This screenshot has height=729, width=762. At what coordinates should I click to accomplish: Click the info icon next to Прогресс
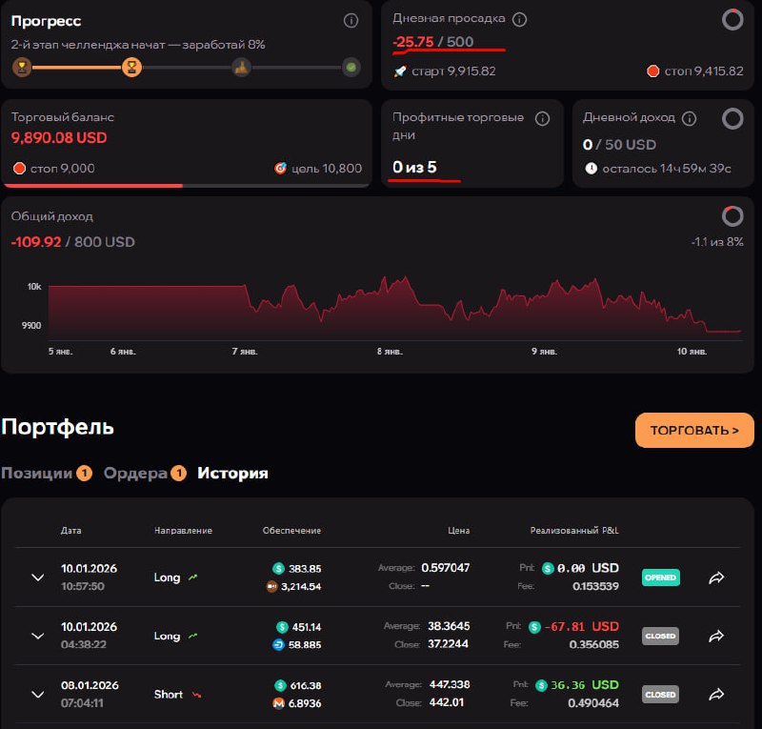[x=351, y=20]
